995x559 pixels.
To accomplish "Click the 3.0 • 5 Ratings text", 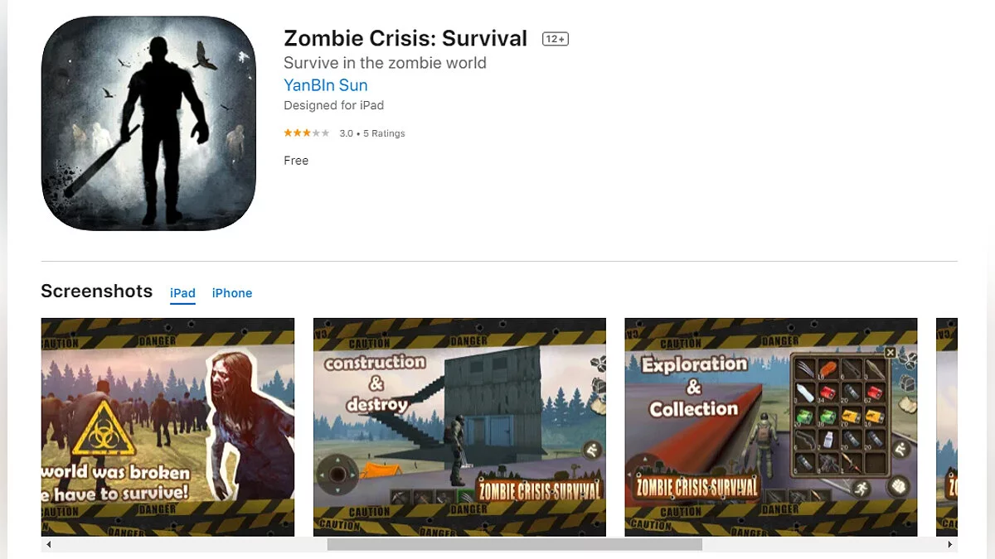I will pos(372,133).
